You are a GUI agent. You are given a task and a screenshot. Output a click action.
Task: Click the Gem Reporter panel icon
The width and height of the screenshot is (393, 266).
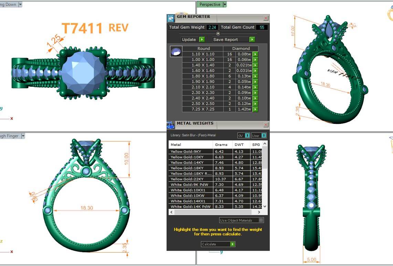pyautogui.click(x=170, y=19)
